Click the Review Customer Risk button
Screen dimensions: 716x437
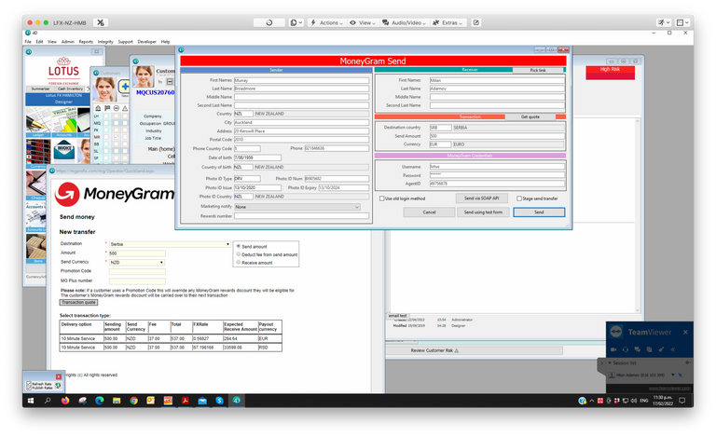click(475, 350)
